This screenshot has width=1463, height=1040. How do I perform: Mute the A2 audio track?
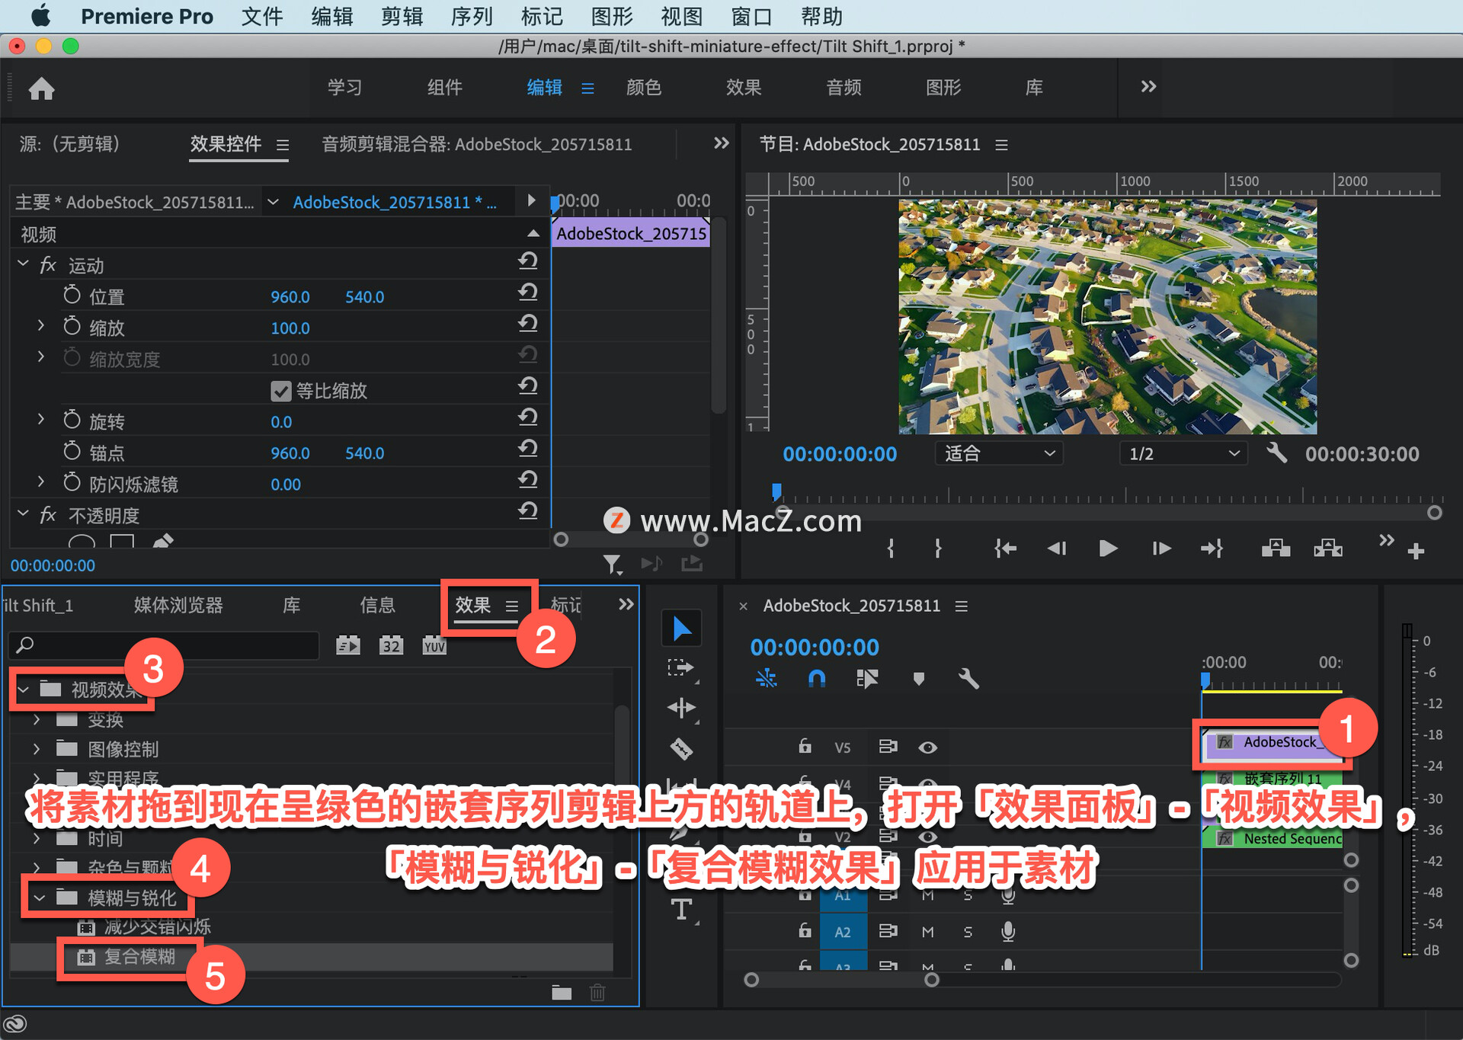click(x=927, y=931)
